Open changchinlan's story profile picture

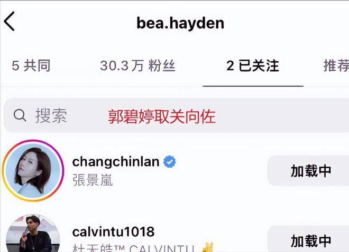point(33,170)
